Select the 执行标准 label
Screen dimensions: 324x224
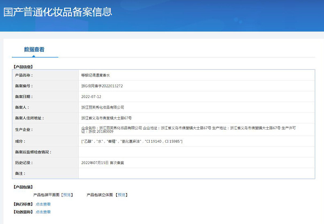point(23,204)
